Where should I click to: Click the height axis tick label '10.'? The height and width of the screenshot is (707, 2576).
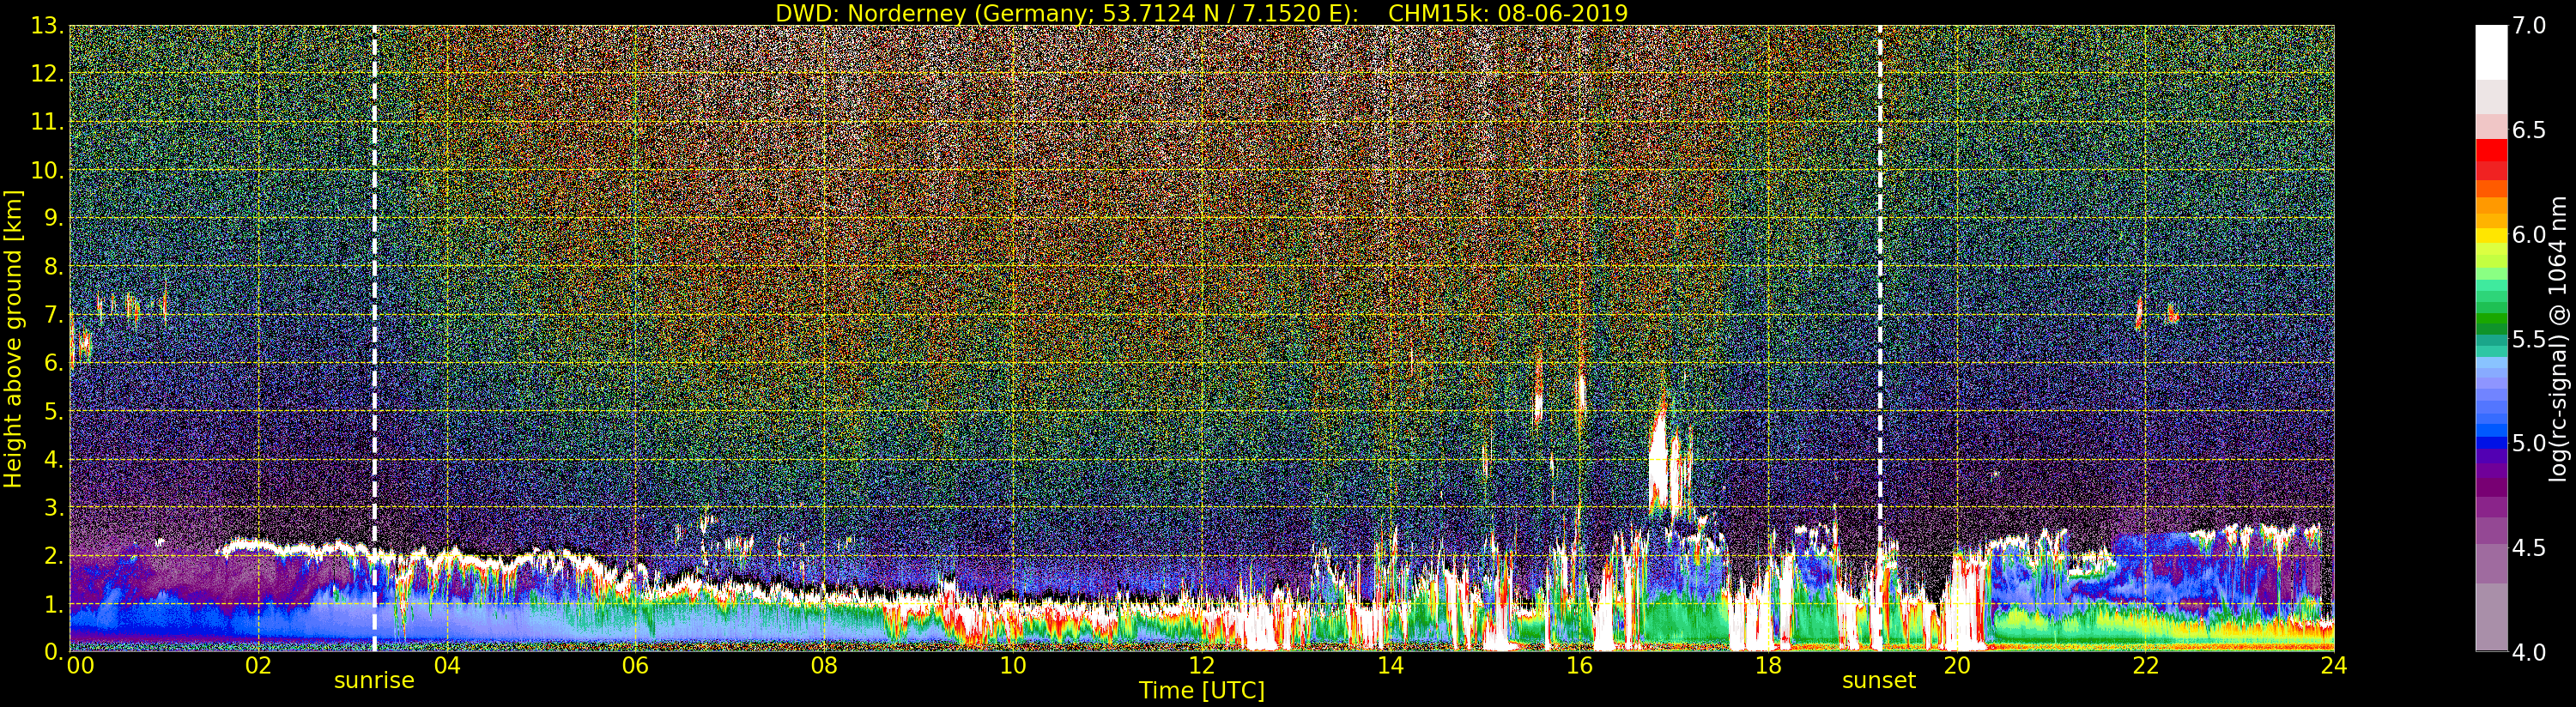pyautogui.click(x=46, y=170)
